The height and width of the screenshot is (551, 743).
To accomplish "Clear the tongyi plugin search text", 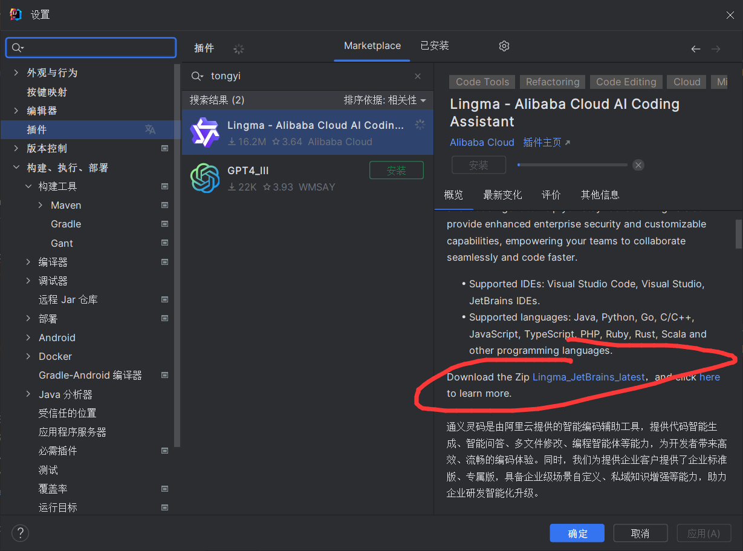I will tap(418, 76).
